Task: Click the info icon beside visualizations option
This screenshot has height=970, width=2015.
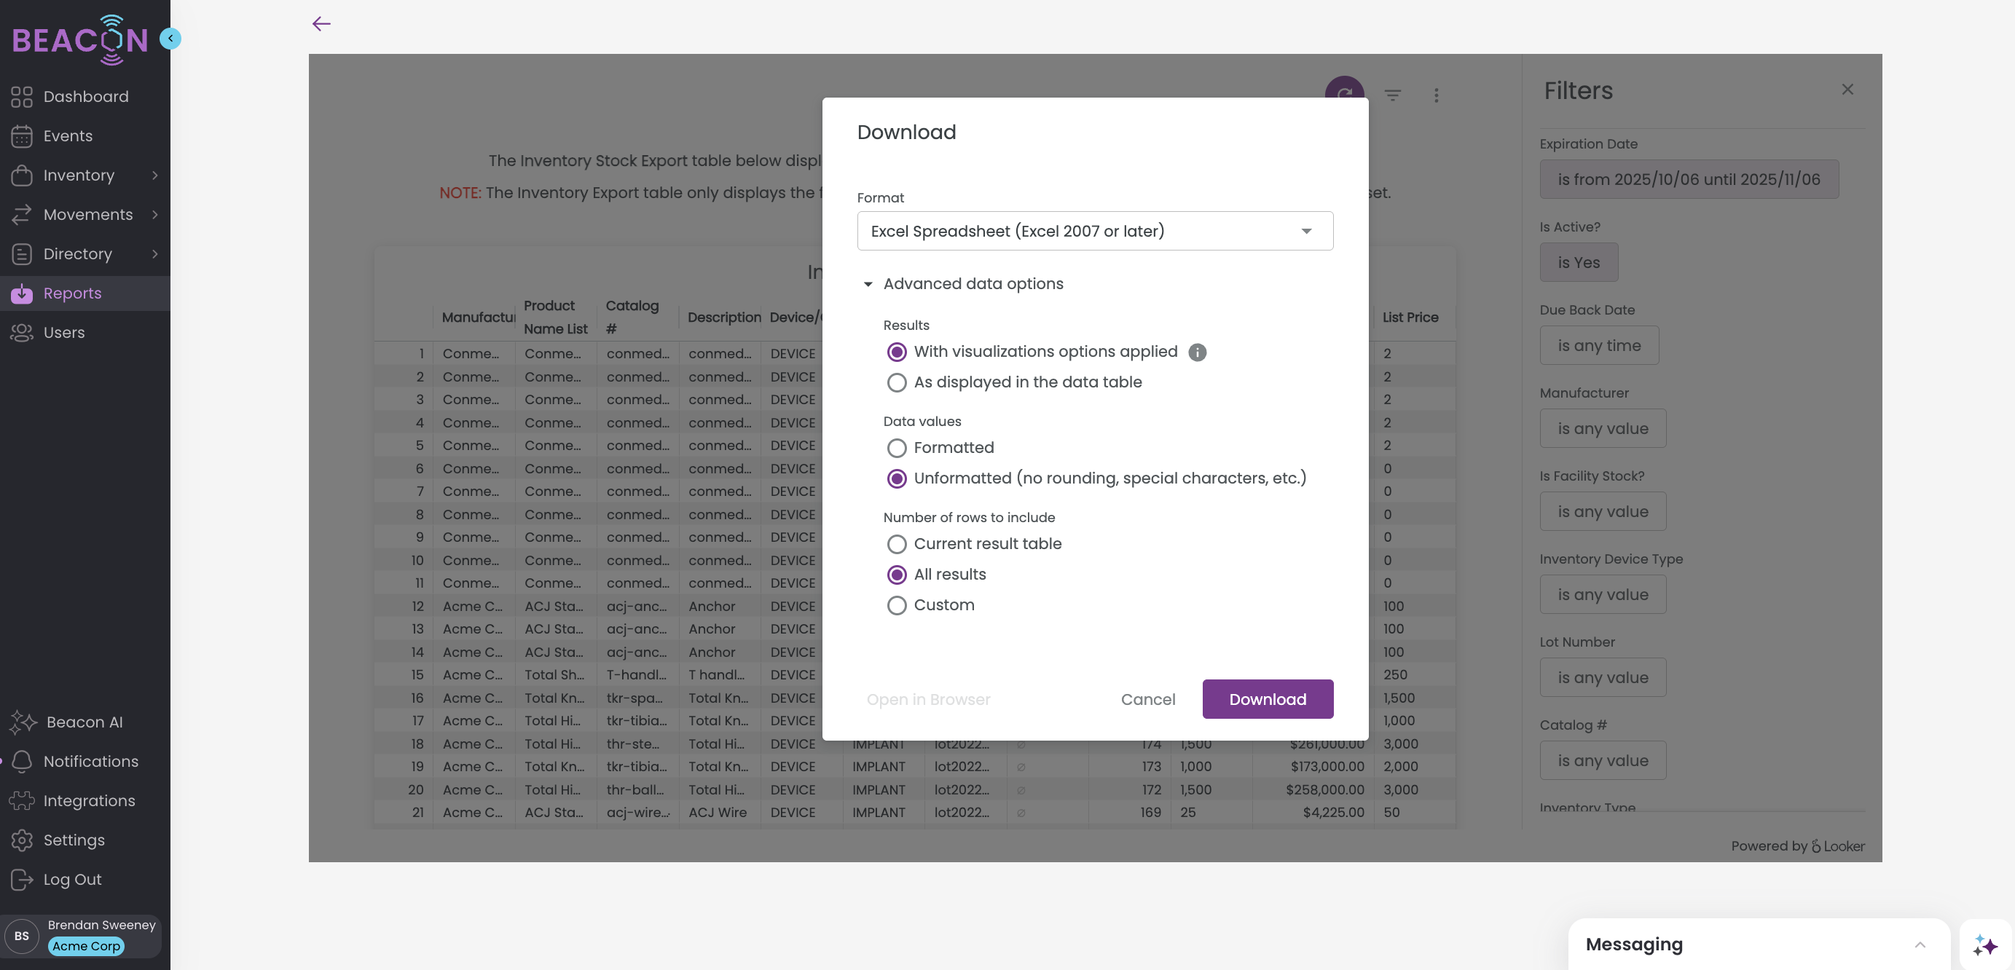Action: tap(1197, 352)
